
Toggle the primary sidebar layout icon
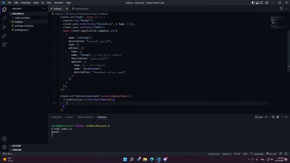(x=253, y=3)
